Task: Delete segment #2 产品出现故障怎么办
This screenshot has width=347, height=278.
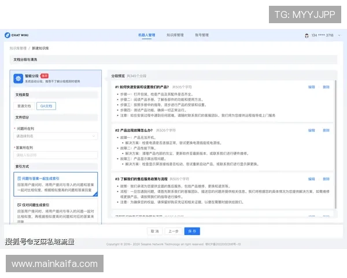Action: (326, 130)
